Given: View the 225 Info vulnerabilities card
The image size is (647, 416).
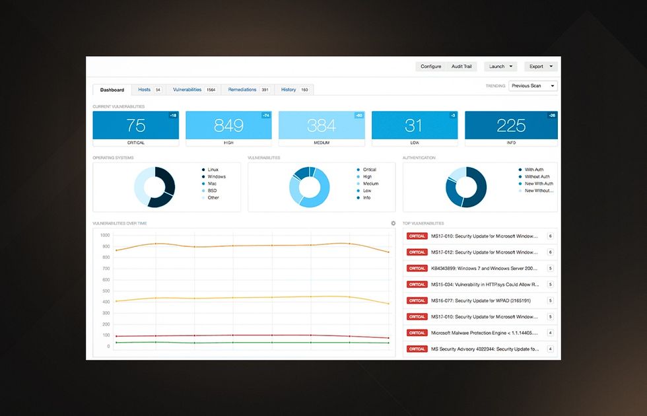Looking at the screenshot, I should pos(511,129).
